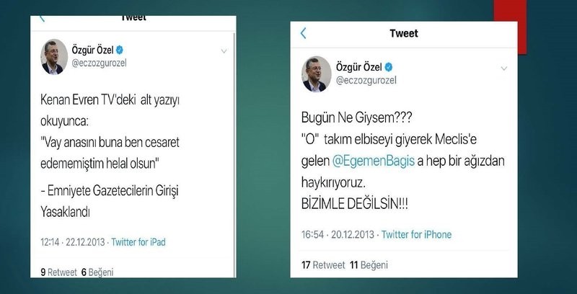The height and width of the screenshot is (294, 577).
Task: Open the profile photo in the right tweet
Action: point(316,74)
